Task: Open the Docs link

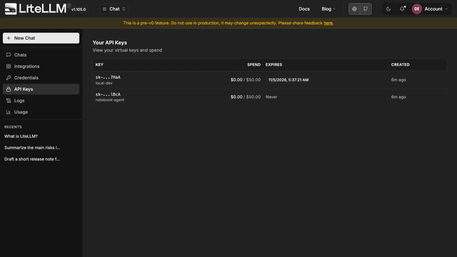Action: 304,9
